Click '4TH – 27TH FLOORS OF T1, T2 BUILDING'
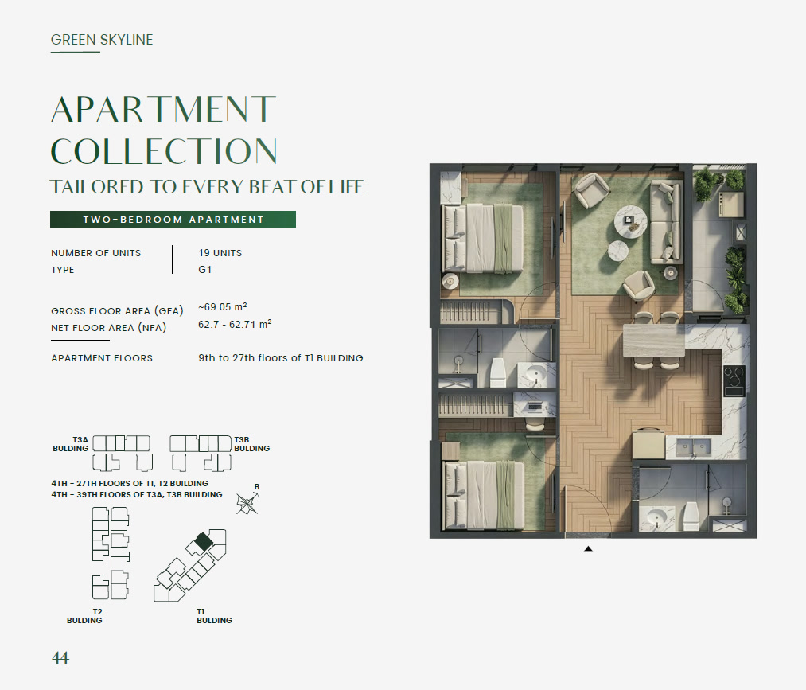The height and width of the screenshot is (690, 806). (130, 483)
